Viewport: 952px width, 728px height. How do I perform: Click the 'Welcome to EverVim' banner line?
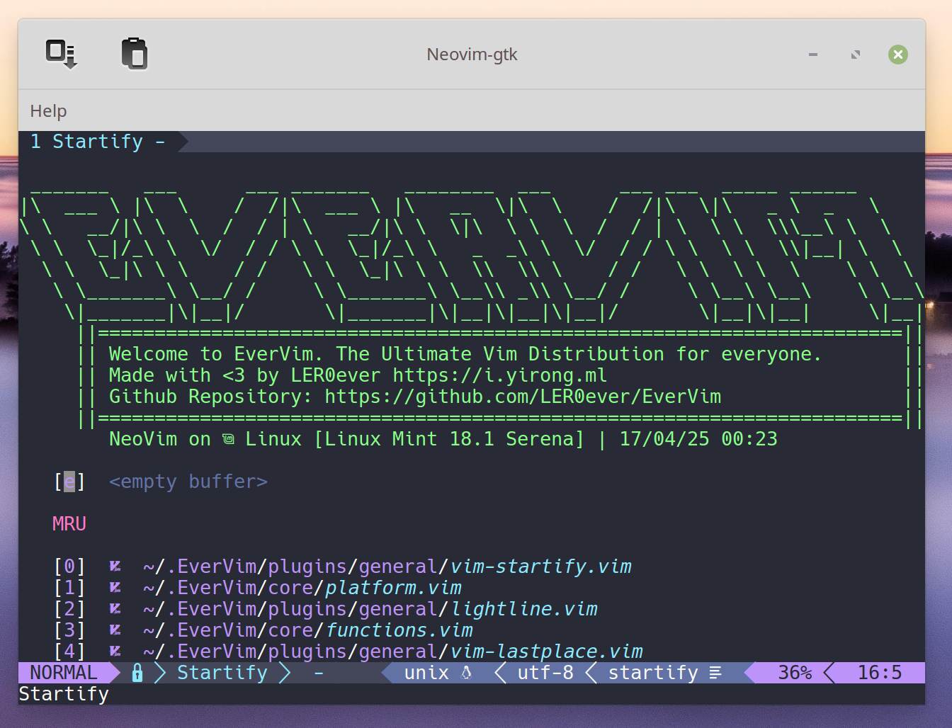point(465,354)
